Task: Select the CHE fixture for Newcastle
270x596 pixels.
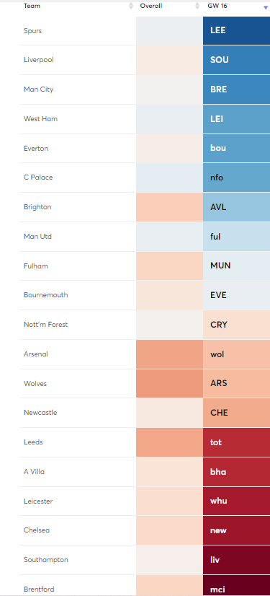Action: point(236,413)
